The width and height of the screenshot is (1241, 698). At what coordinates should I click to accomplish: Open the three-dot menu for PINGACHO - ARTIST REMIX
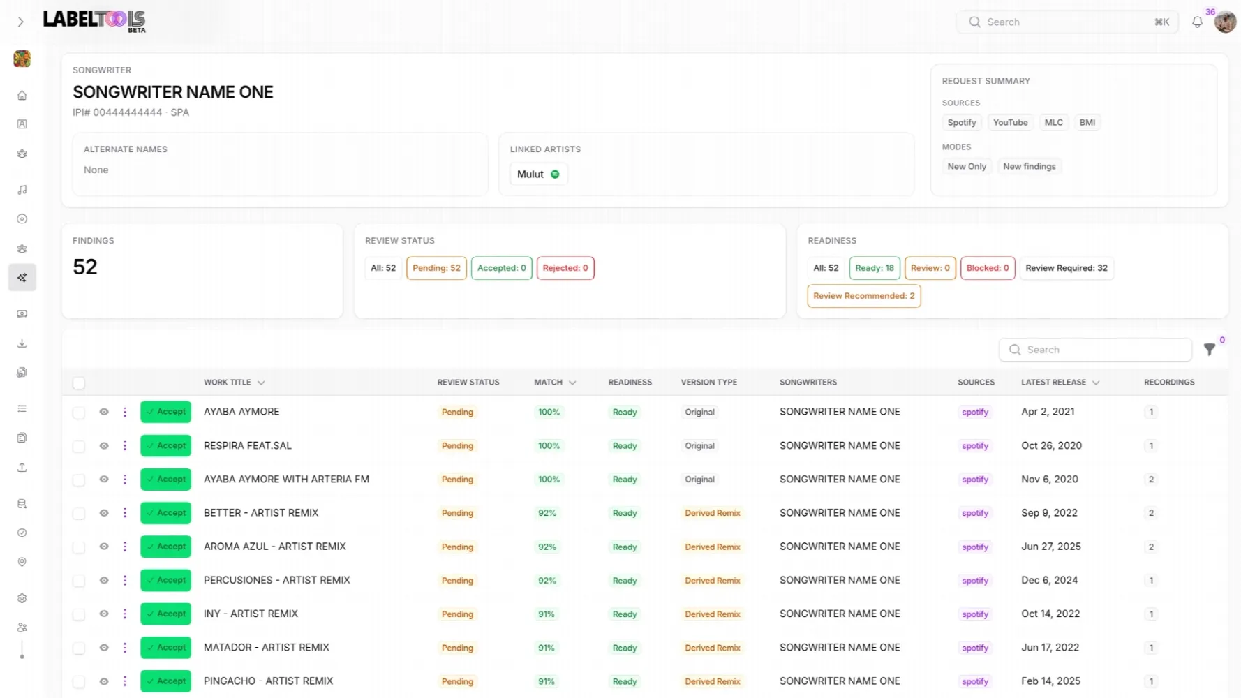(125, 681)
